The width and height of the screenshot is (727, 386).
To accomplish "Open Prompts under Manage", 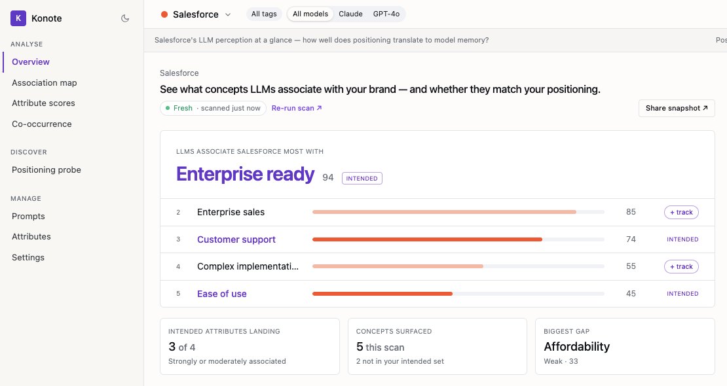I will click(x=28, y=216).
